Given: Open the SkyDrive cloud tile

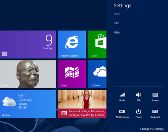Looking at the screenshot, I should tap(97, 74).
